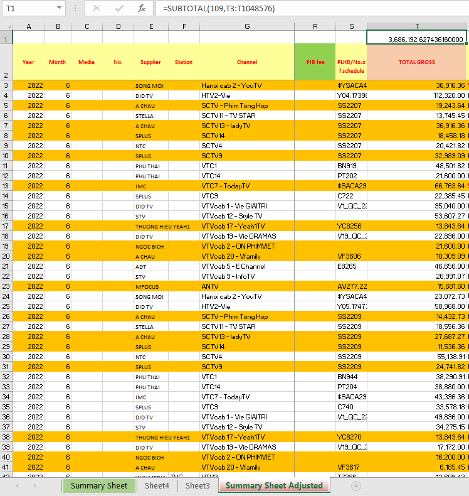Click the PT204 schedule cell
The width and height of the screenshot is (469, 496).
[x=351, y=387]
